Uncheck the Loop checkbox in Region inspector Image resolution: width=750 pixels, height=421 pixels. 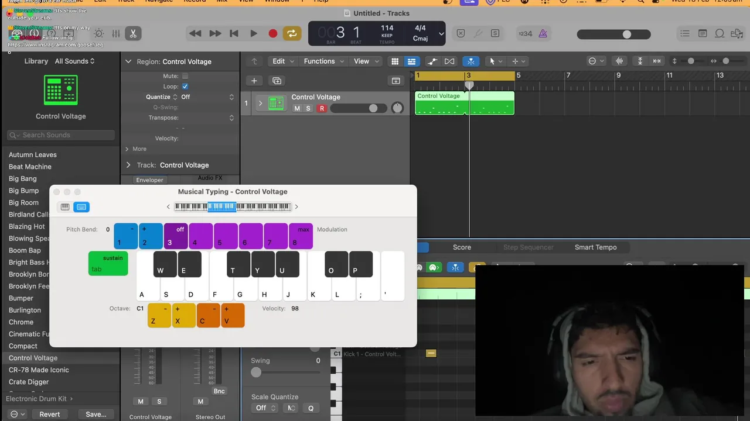click(x=185, y=87)
